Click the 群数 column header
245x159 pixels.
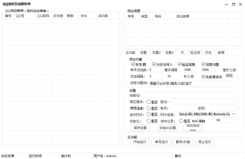pyautogui.click(x=72, y=16)
